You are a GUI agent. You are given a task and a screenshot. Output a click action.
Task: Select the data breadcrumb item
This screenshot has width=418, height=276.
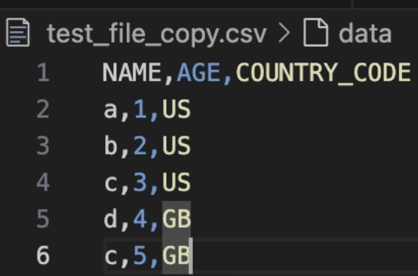click(x=365, y=34)
